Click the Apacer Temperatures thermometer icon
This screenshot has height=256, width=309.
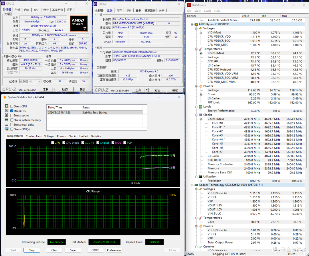click(x=200, y=218)
